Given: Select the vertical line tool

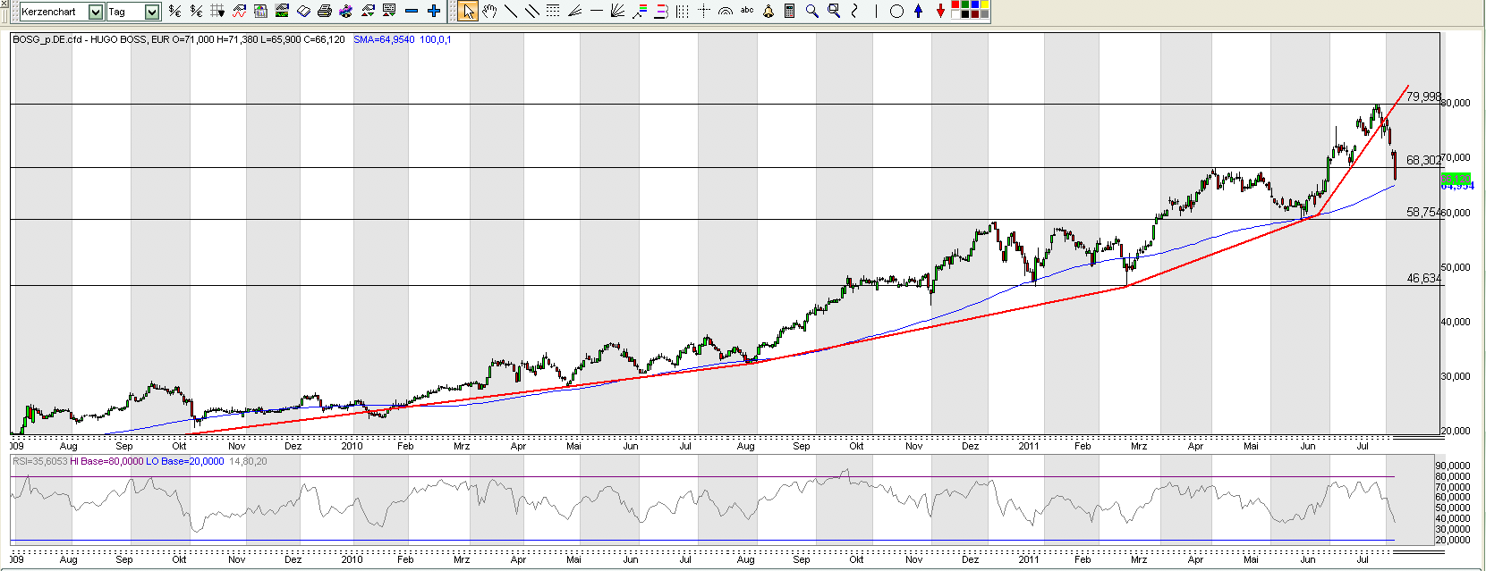Looking at the screenshot, I should (x=876, y=11).
